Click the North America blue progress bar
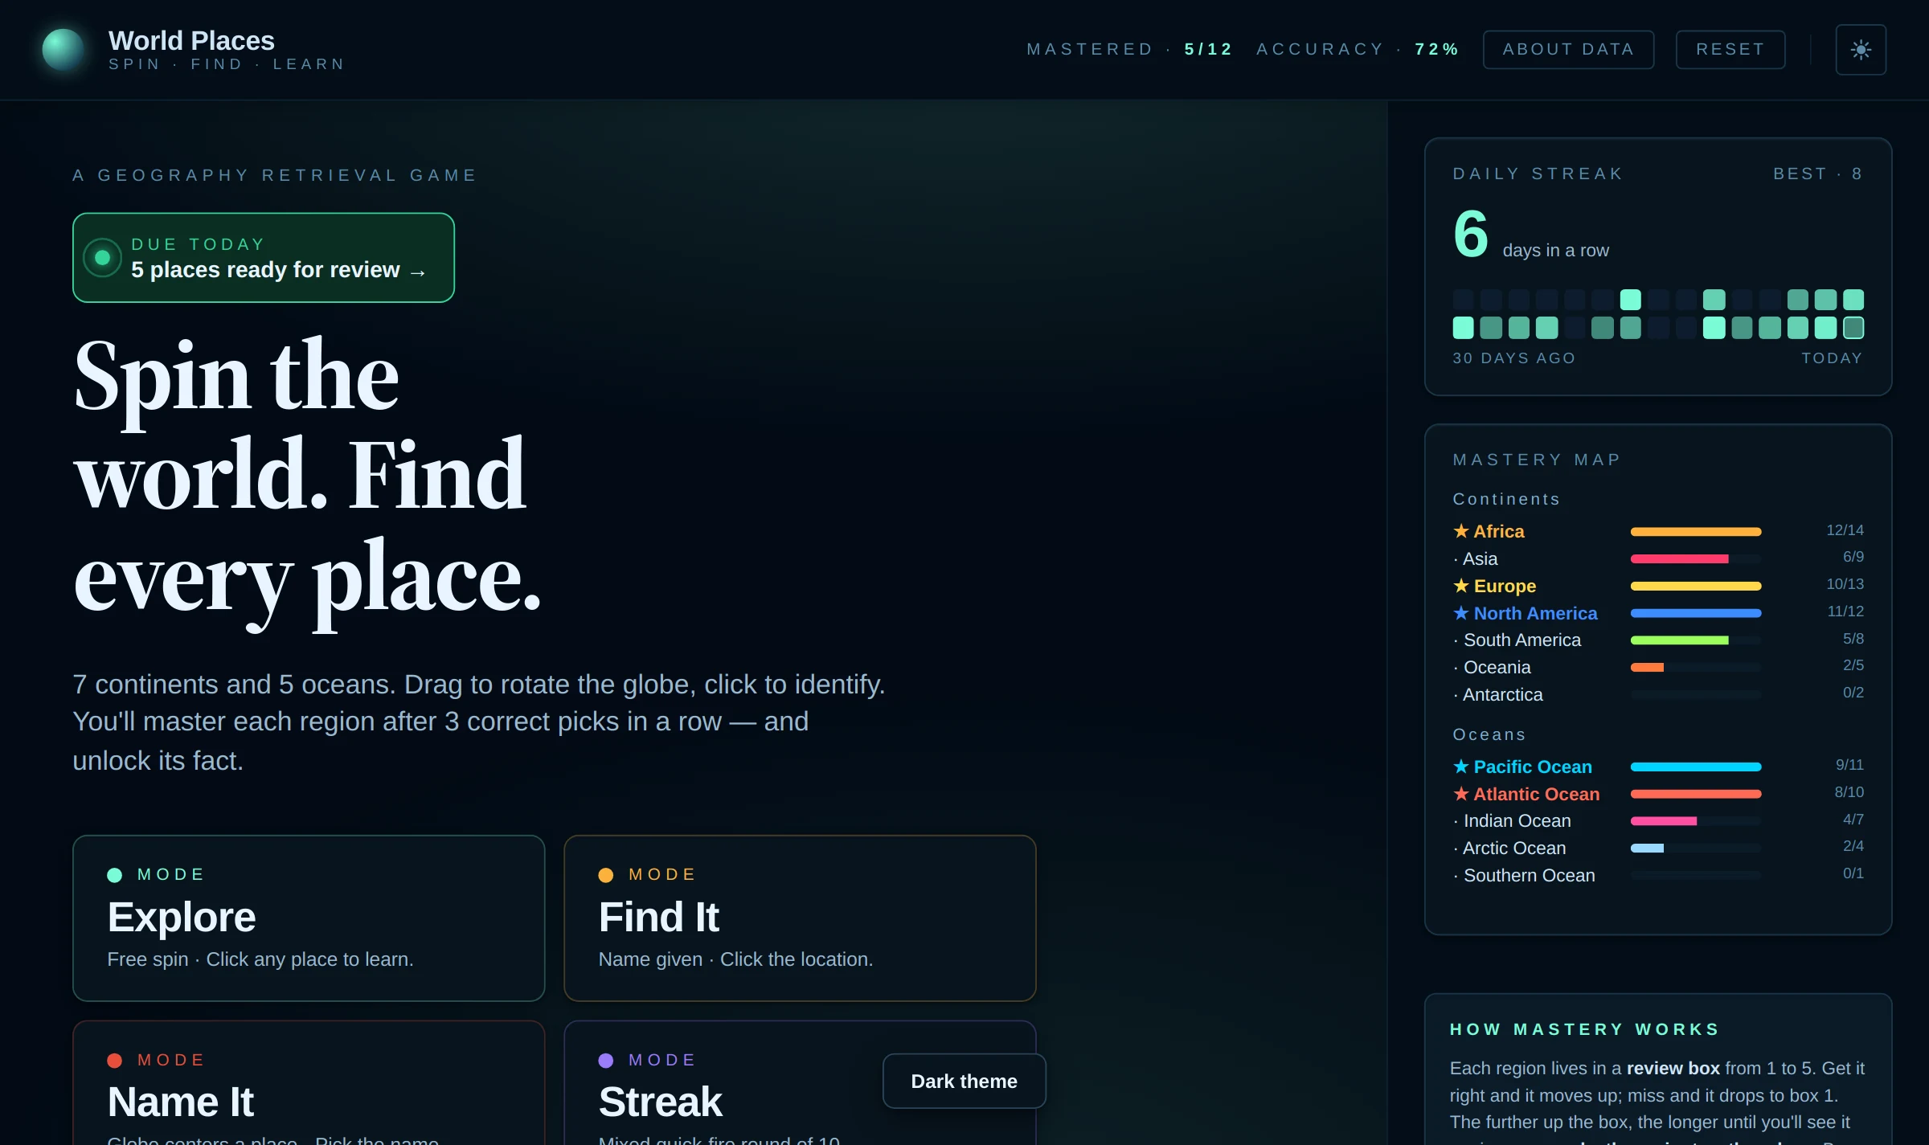 1696,613
